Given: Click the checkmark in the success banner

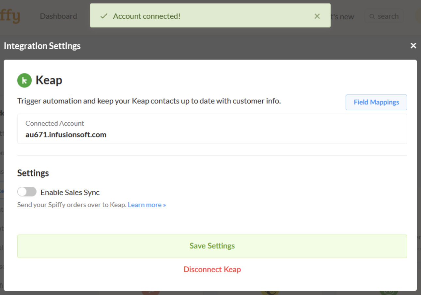Looking at the screenshot, I should (104, 16).
